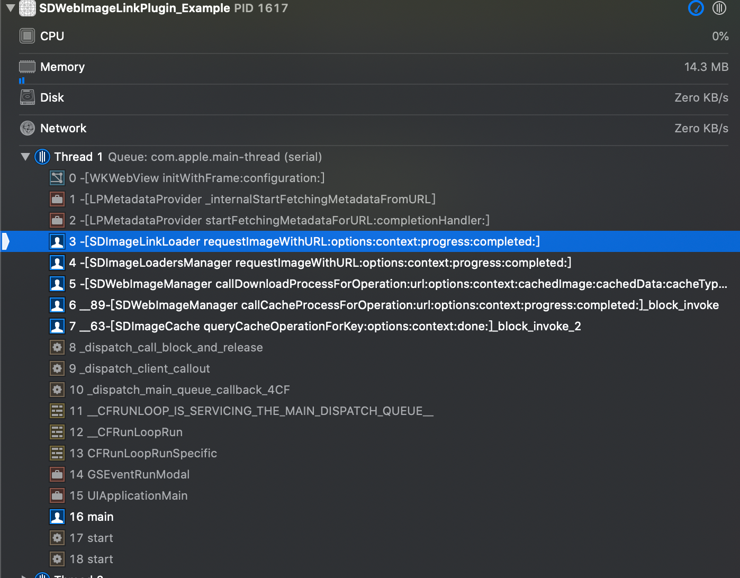Viewport: 740px width, 578px height.
Task: Click the framed-code icon beside the WKWebView frame
Action: (57, 178)
